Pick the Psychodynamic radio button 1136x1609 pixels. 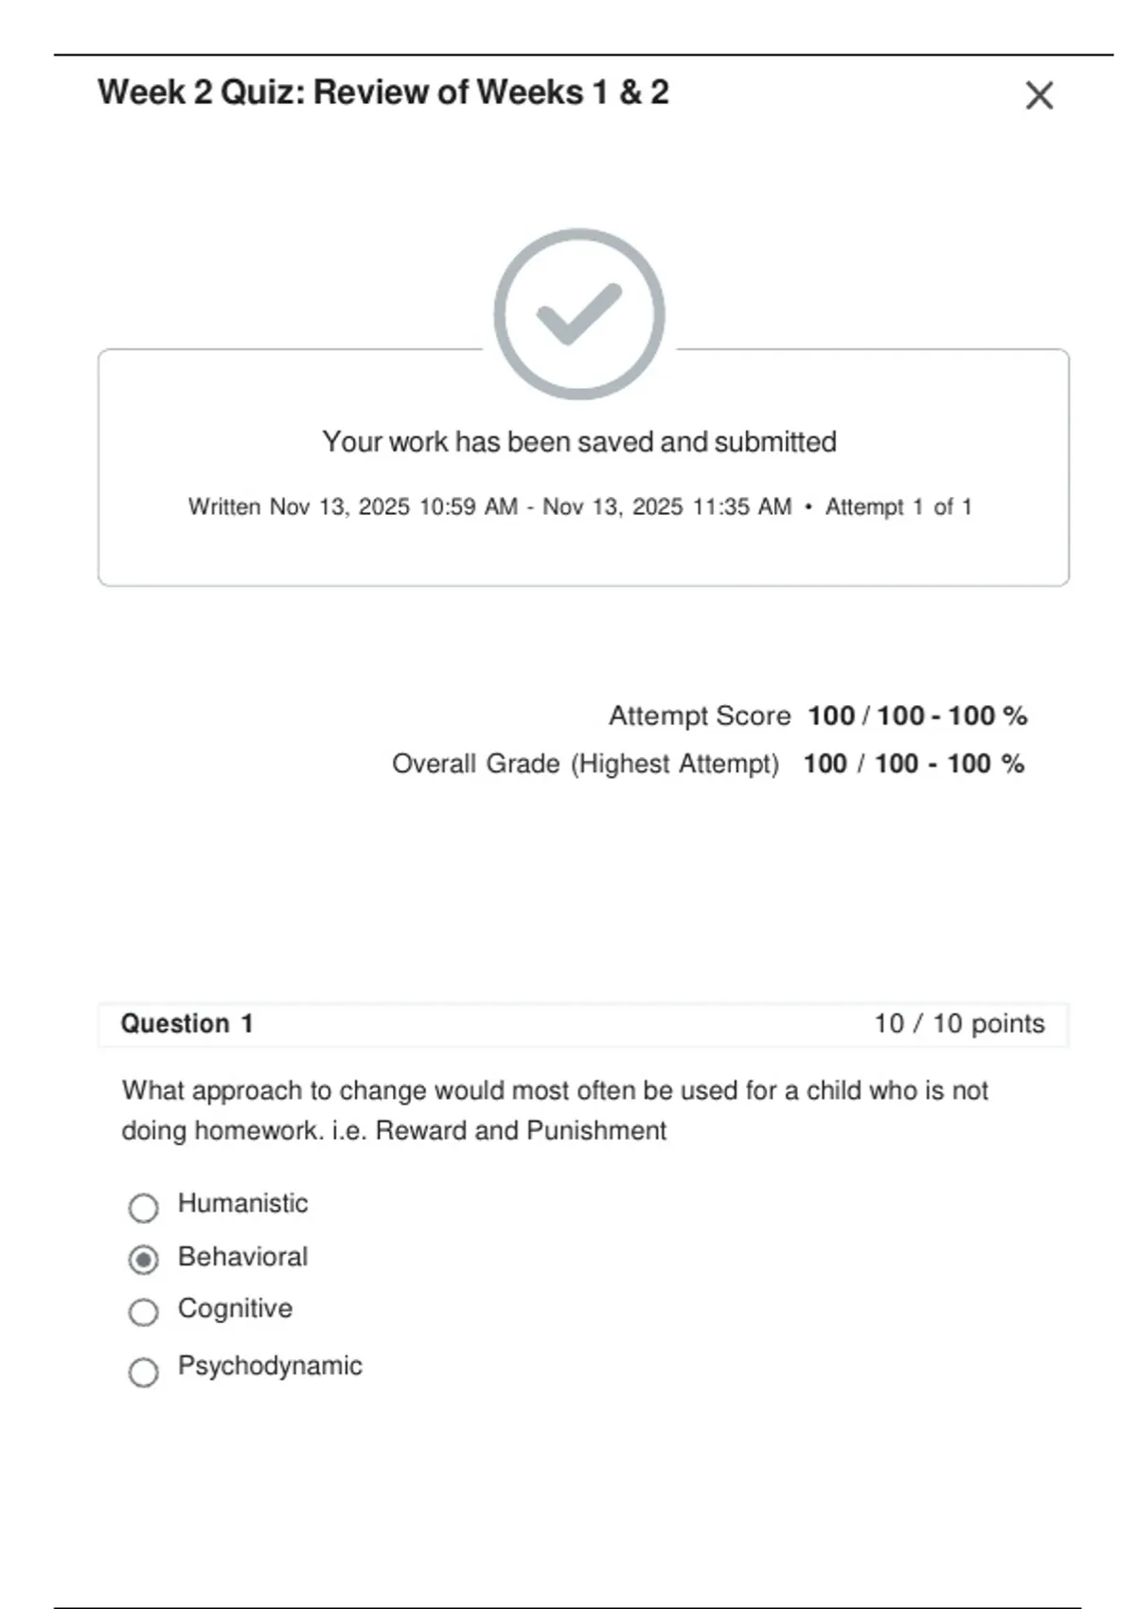click(144, 1371)
